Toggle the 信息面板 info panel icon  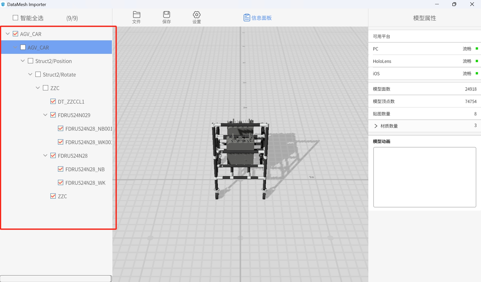tap(247, 18)
